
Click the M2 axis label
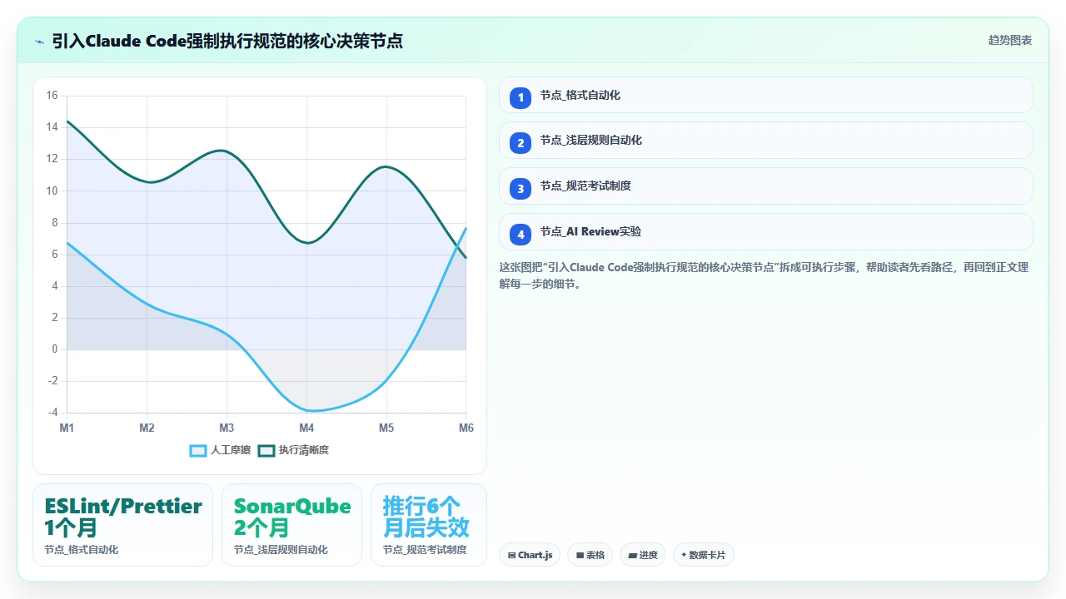pos(147,428)
